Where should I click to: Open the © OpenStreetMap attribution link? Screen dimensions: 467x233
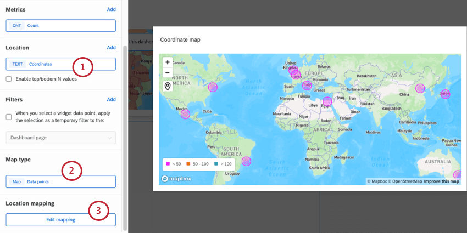point(405,181)
